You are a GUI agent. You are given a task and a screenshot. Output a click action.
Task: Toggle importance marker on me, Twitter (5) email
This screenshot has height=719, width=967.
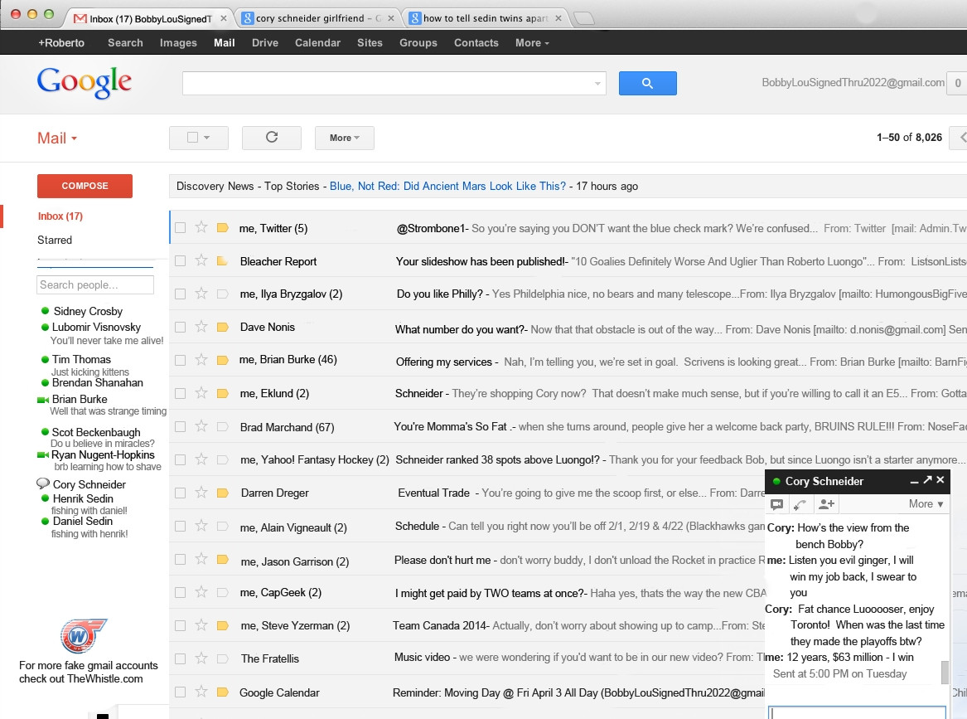tap(223, 228)
